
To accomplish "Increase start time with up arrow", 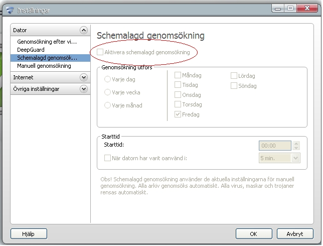I will pos(296,144).
